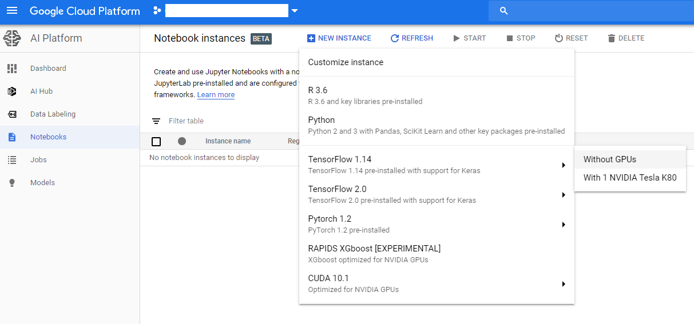Expand the Pytorch 1.2 submenu arrow
694x324 pixels.
[564, 225]
